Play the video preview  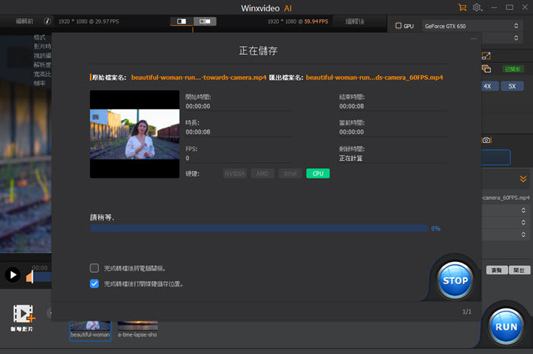[13, 275]
